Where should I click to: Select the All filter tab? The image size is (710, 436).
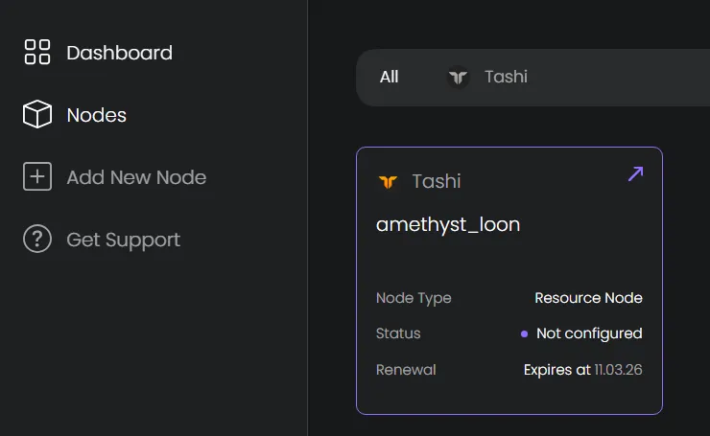click(x=389, y=77)
